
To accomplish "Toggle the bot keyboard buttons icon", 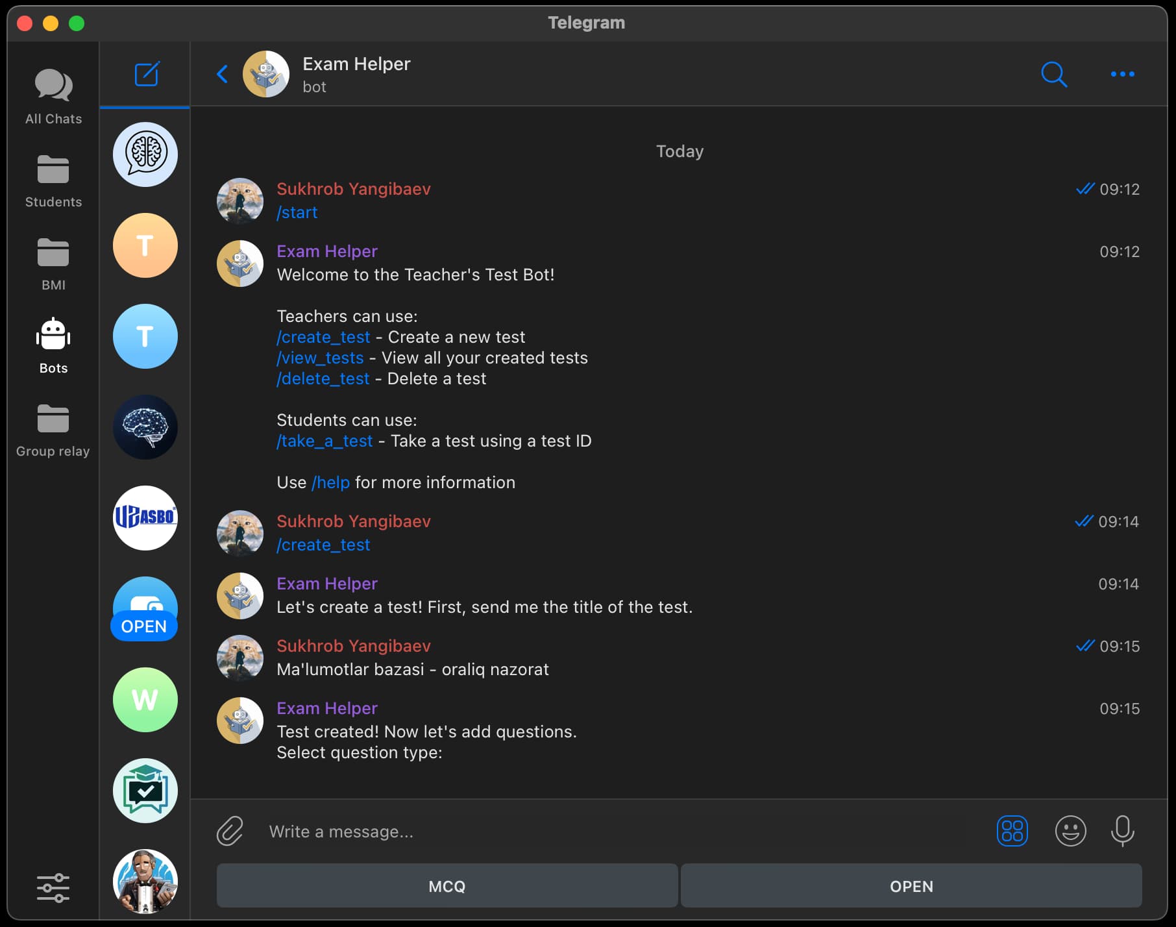I will [1012, 831].
